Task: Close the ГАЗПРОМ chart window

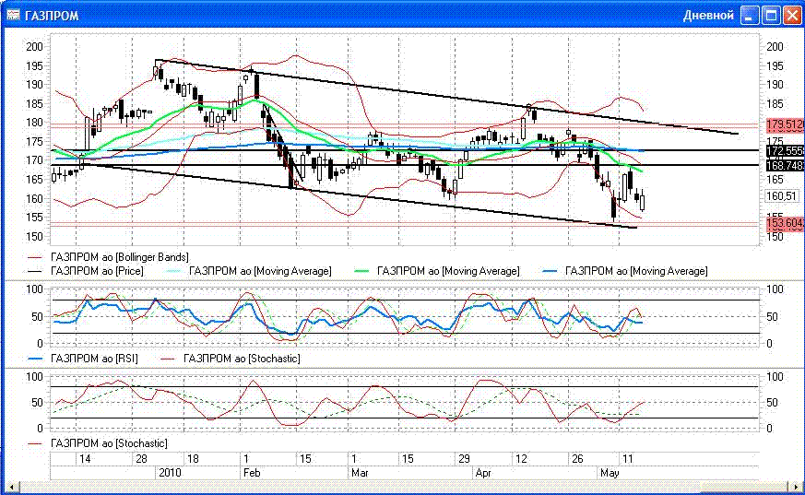Action: click(792, 16)
